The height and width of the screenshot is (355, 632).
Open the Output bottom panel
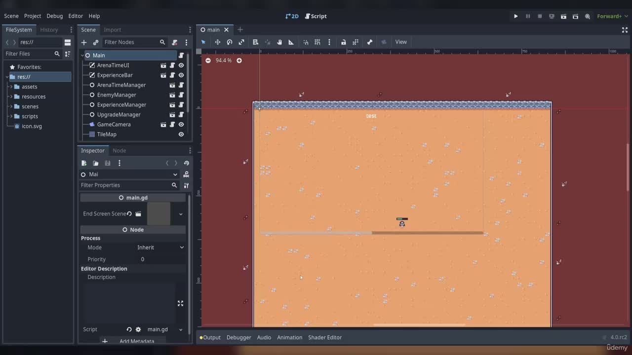(210, 337)
